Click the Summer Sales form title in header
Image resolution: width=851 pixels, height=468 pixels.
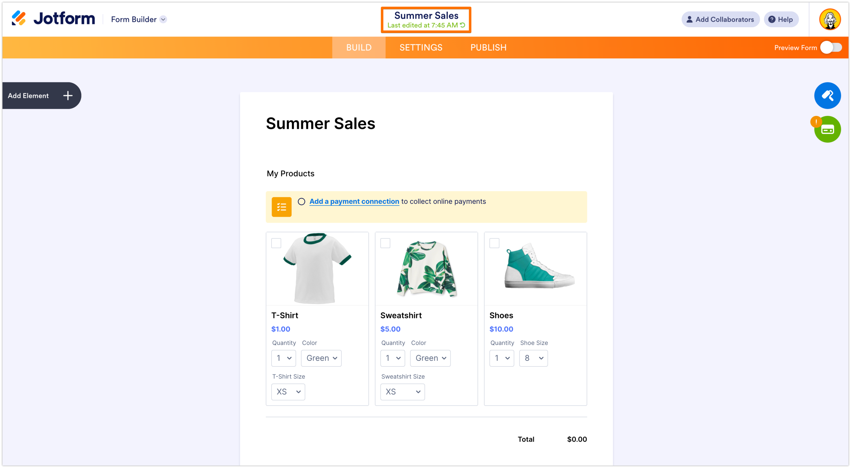pos(426,15)
